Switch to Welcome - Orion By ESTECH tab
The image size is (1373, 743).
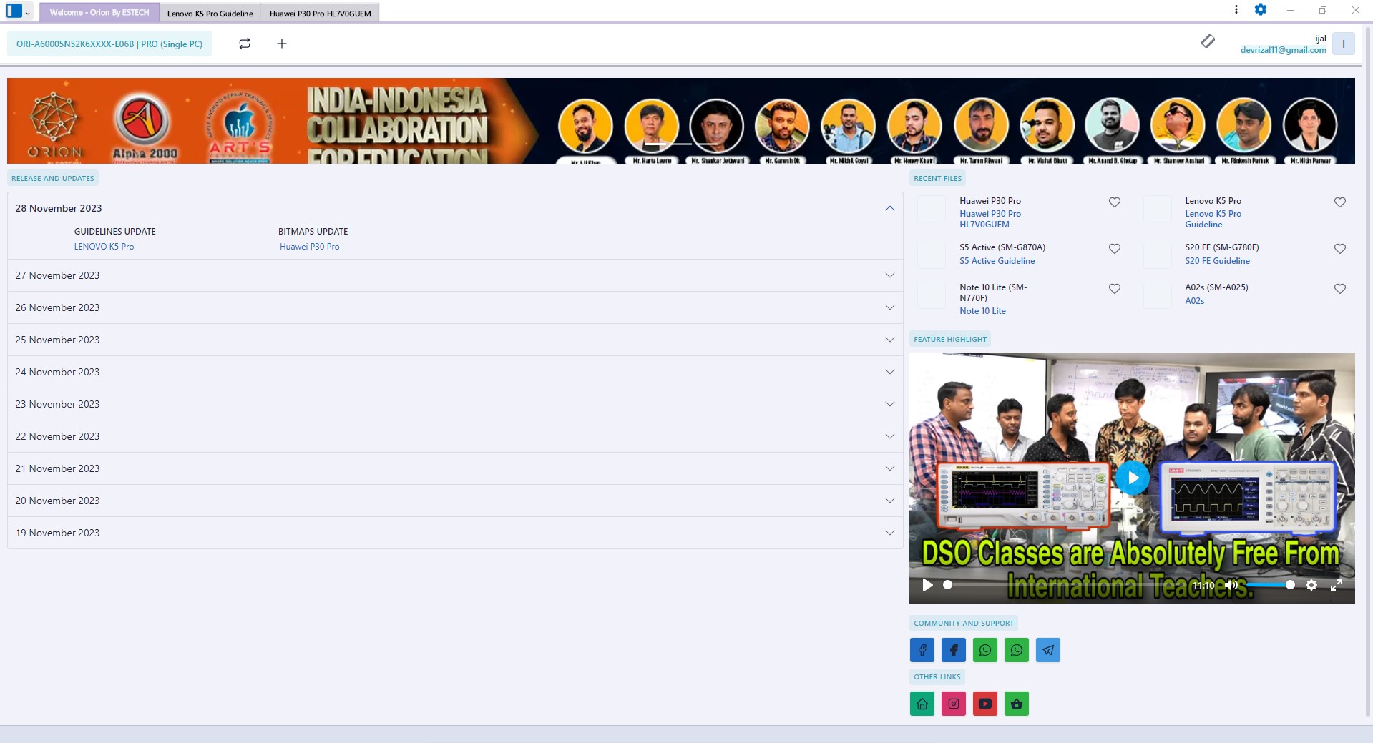point(99,13)
